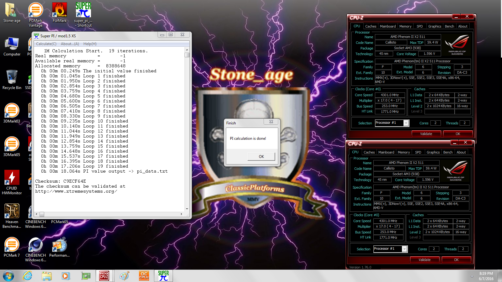
Task: Launch FurMark desktop icon
Action: [x=60, y=13]
